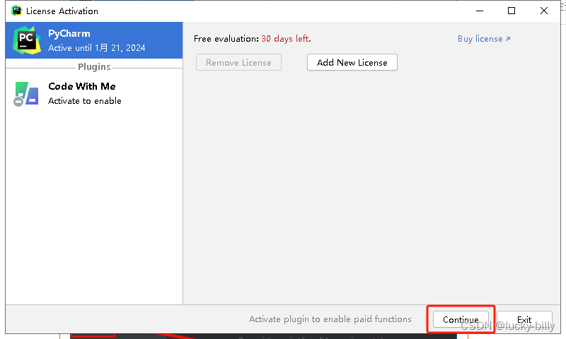Viewport: 566px width, 339px height.
Task: Click the 'Activate to enable' text
Action: click(x=85, y=101)
